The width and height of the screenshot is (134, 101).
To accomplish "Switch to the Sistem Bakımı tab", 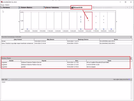I will pos(26,8).
